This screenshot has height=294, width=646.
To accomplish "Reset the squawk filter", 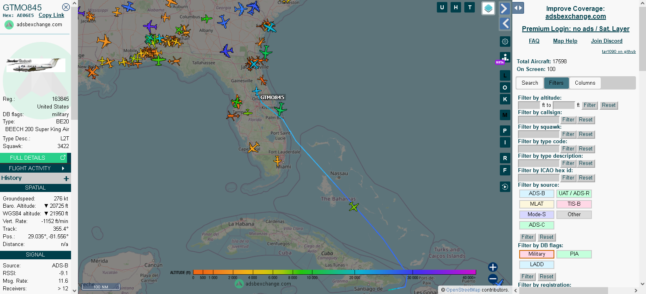I will tap(586, 134).
